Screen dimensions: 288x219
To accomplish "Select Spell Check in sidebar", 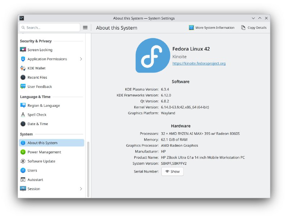I will click(x=51, y=115).
